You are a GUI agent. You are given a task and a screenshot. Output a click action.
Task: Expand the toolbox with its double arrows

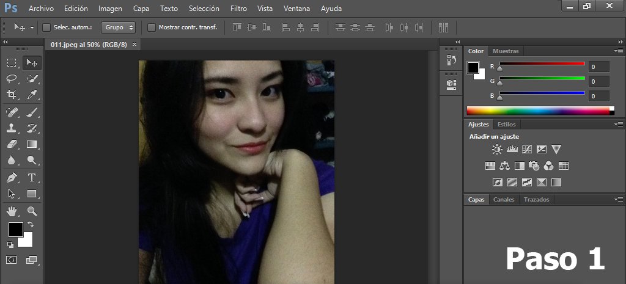[5, 42]
